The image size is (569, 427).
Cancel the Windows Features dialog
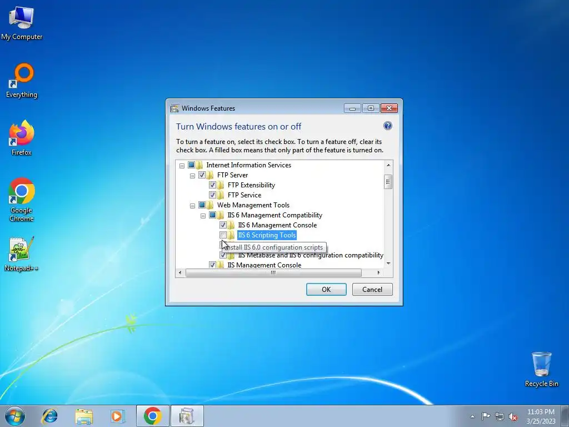[372, 289]
